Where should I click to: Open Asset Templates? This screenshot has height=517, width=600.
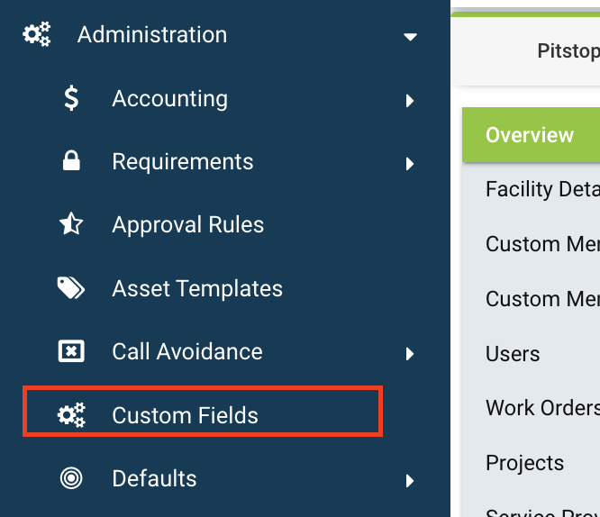point(197,288)
